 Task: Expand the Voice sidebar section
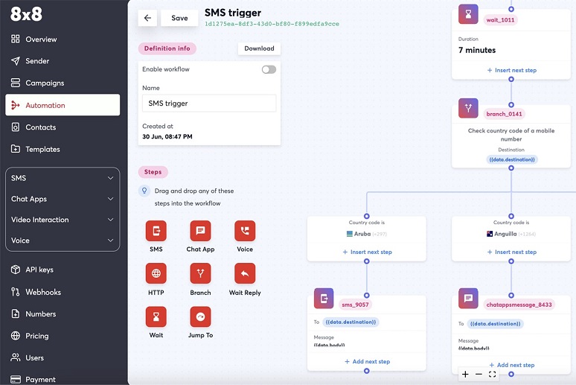63,241
